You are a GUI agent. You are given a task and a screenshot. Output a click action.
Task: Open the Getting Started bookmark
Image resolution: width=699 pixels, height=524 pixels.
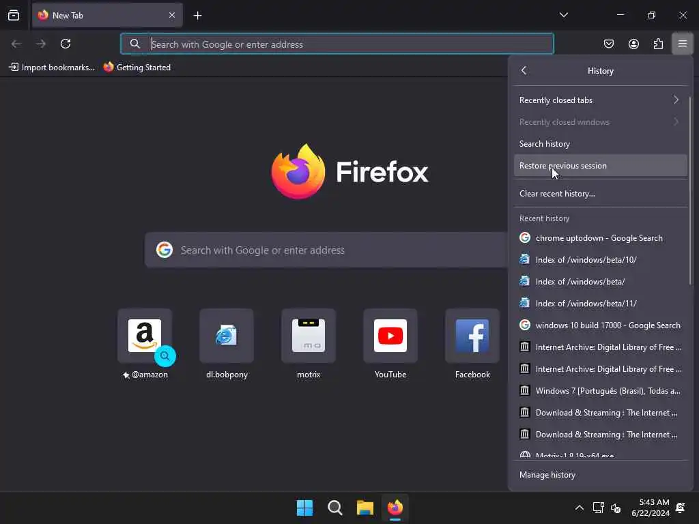tap(137, 68)
